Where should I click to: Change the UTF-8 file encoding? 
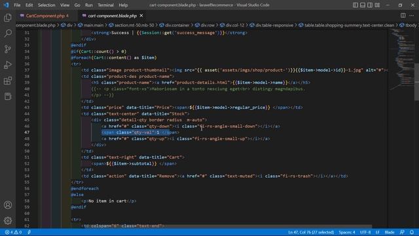tap(365, 232)
